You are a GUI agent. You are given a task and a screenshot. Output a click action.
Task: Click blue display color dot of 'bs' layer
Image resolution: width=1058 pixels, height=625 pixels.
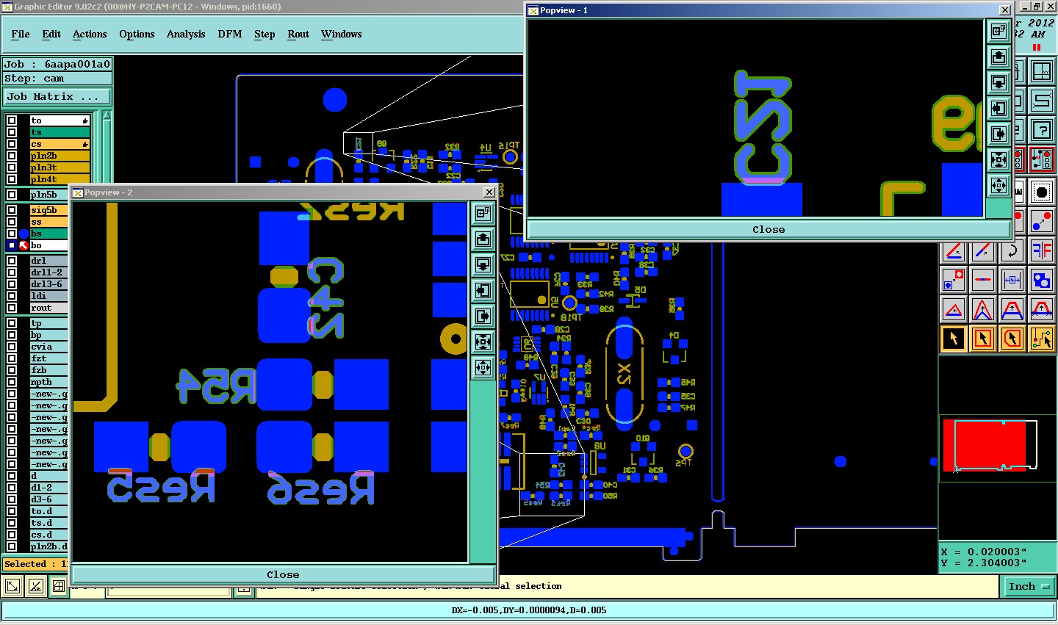coord(24,234)
